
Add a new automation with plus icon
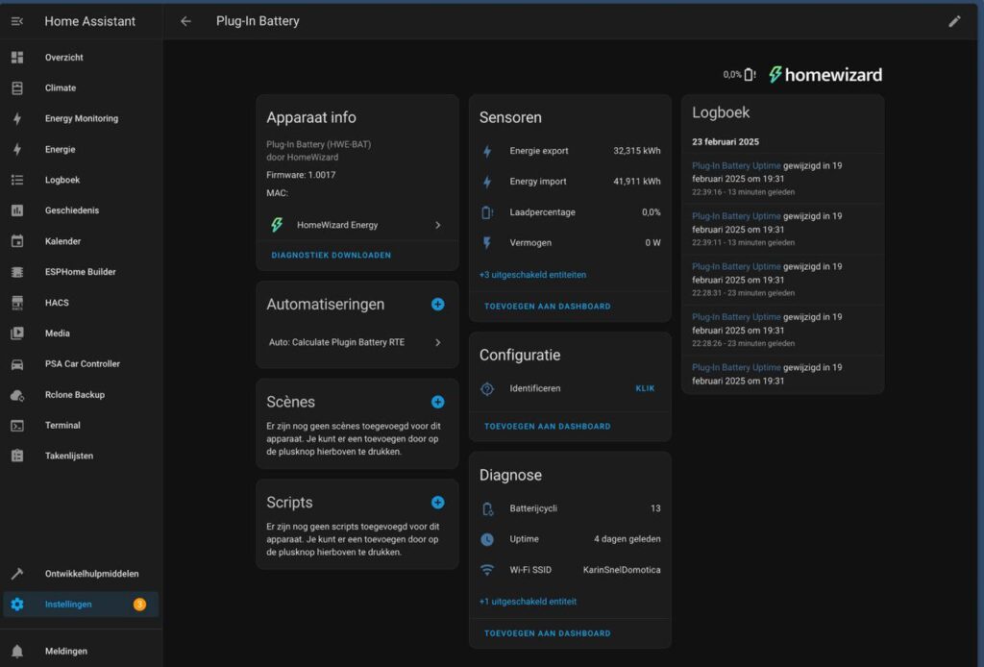click(x=438, y=305)
